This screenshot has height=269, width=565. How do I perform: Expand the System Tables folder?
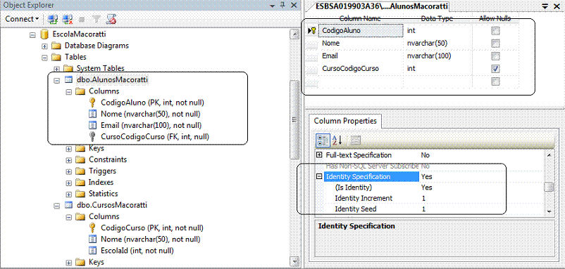click(56, 69)
